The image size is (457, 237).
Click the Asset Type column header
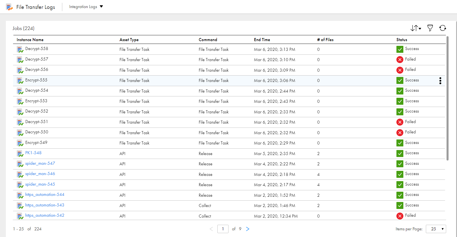(x=129, y=40)
